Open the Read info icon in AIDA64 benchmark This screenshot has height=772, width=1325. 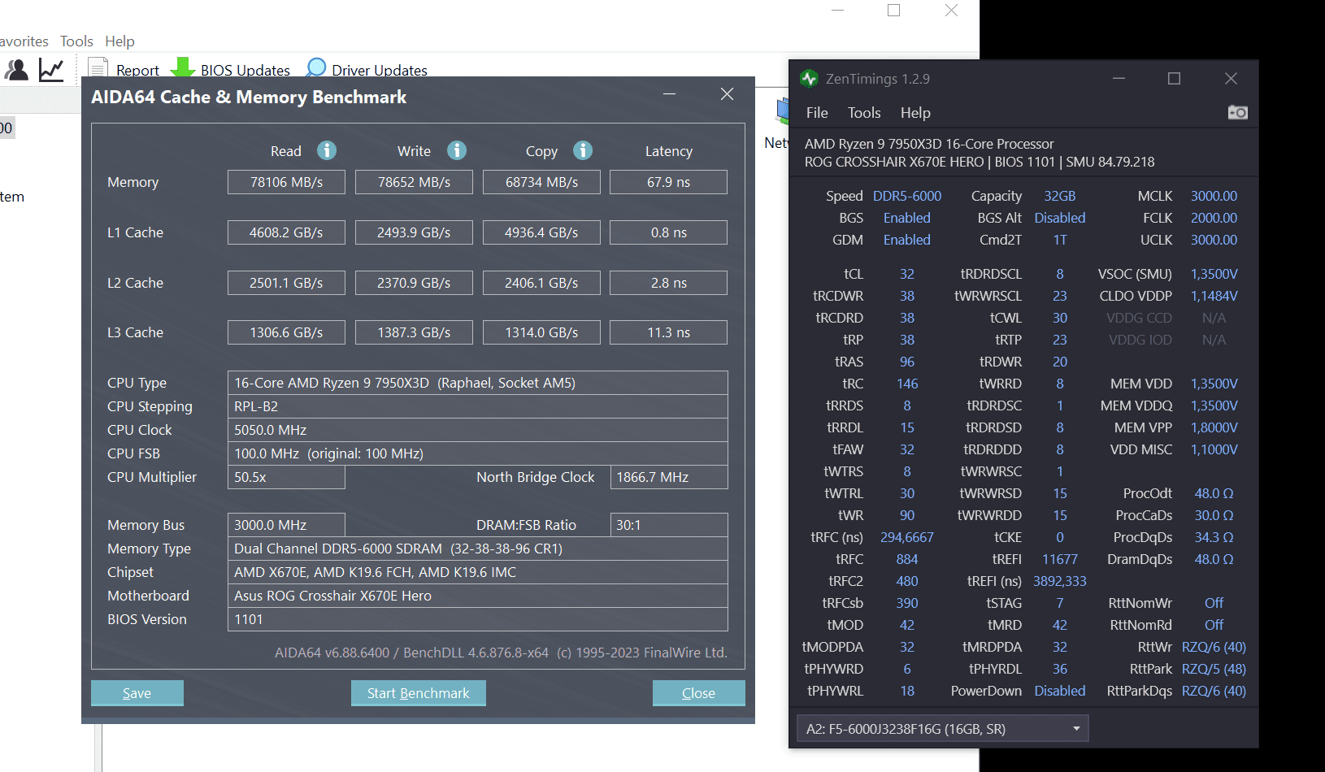pos(327,150)
